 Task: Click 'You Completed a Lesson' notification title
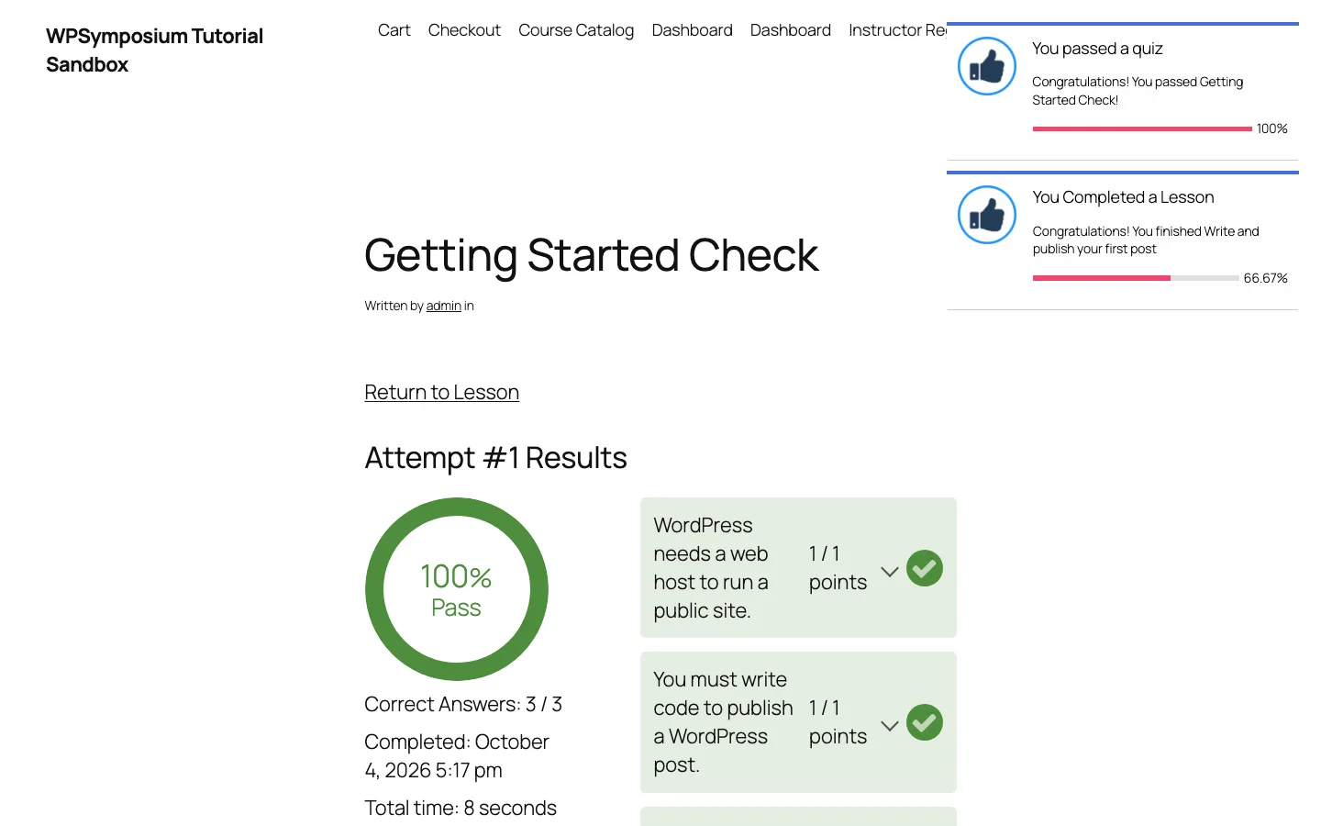[x=1123, y=197]
